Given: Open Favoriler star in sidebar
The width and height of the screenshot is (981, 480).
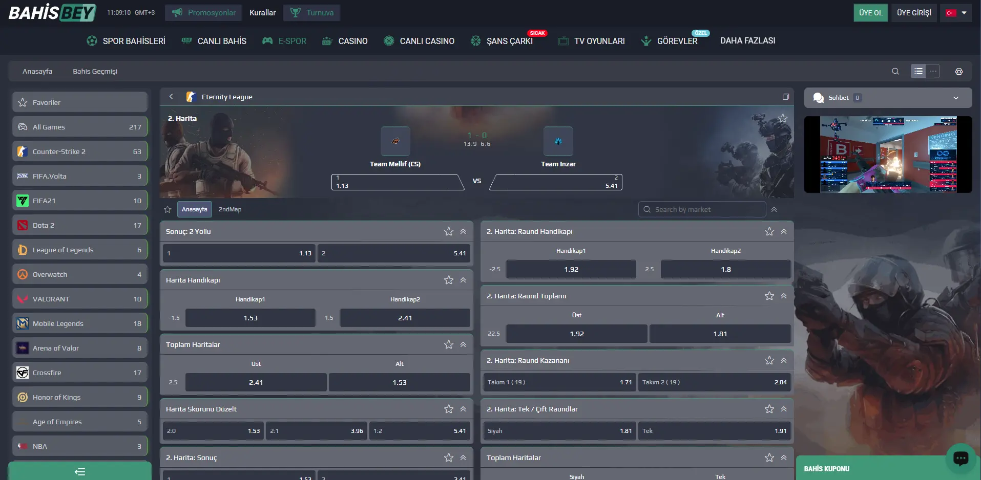Looking at the screenshot, I should pos(80,102).
